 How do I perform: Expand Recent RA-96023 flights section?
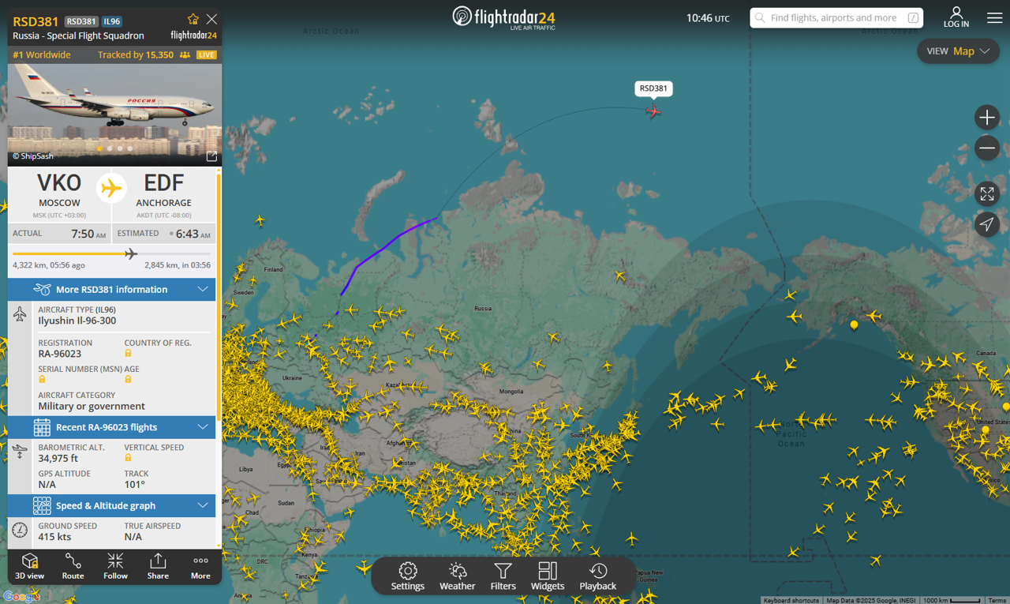[x=111, y=427]
